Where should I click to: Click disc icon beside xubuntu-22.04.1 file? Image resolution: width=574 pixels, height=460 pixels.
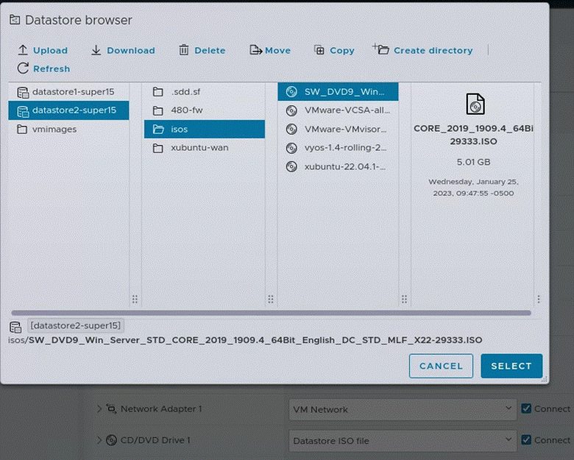click(x=291, y=166)
